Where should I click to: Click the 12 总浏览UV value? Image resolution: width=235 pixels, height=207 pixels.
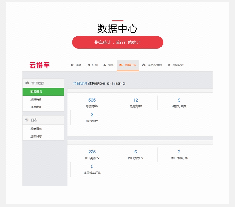click(x=136, y=100)
